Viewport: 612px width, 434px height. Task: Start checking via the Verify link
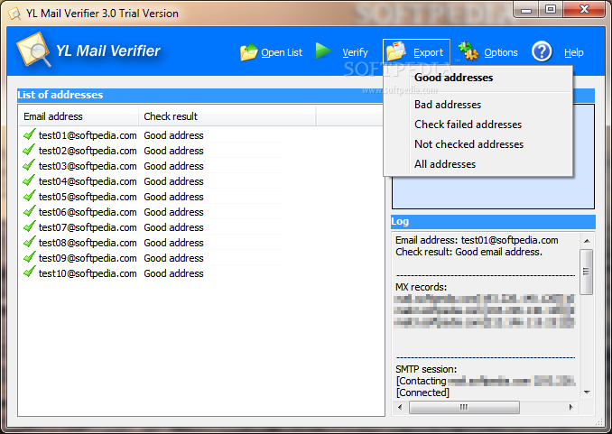(x=355, y=52)
